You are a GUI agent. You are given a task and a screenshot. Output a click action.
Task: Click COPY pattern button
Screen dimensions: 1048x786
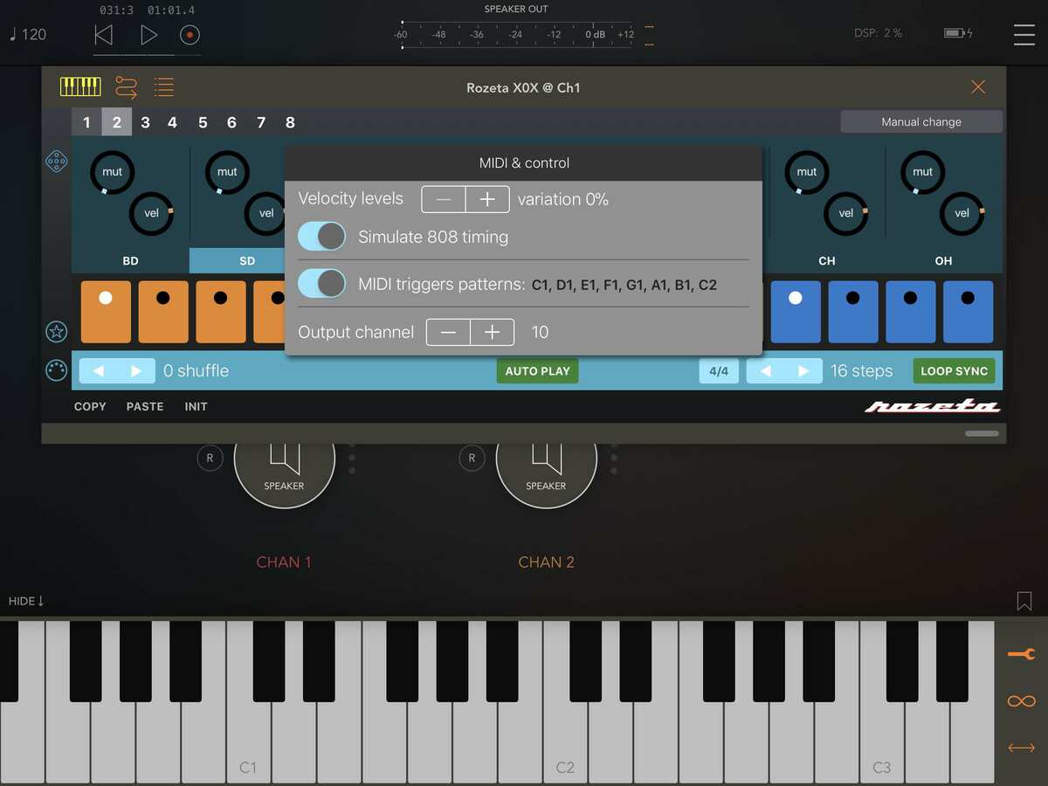(x=90, y=407)
